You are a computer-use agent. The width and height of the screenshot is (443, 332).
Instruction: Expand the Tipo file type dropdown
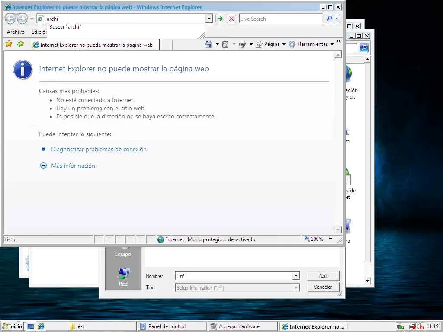[296, 287]
